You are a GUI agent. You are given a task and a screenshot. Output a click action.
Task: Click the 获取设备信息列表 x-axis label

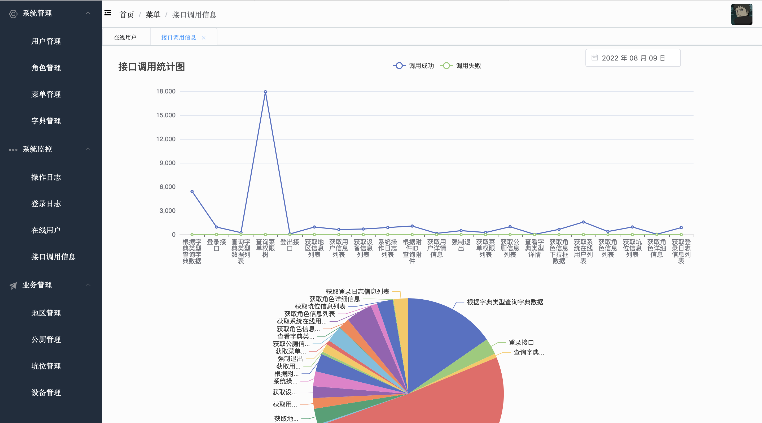[x=363, y=248]
